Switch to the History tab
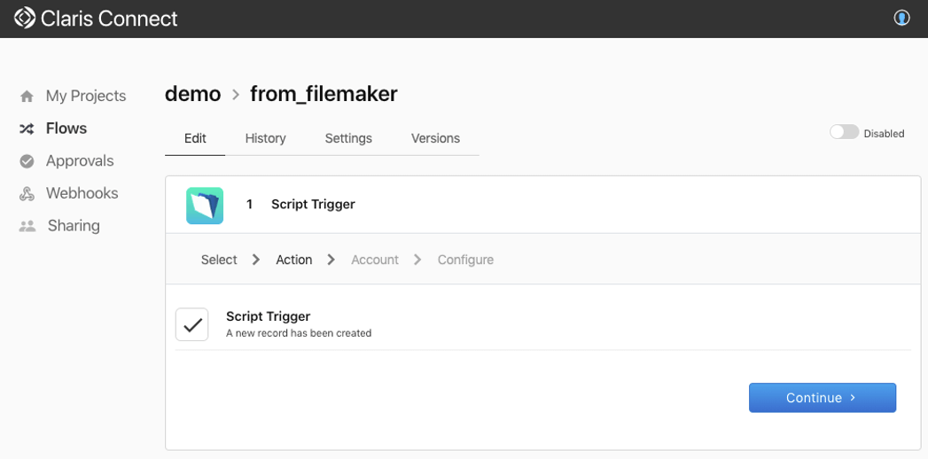Viewport: 928px width, 459px height. [265, 138]
